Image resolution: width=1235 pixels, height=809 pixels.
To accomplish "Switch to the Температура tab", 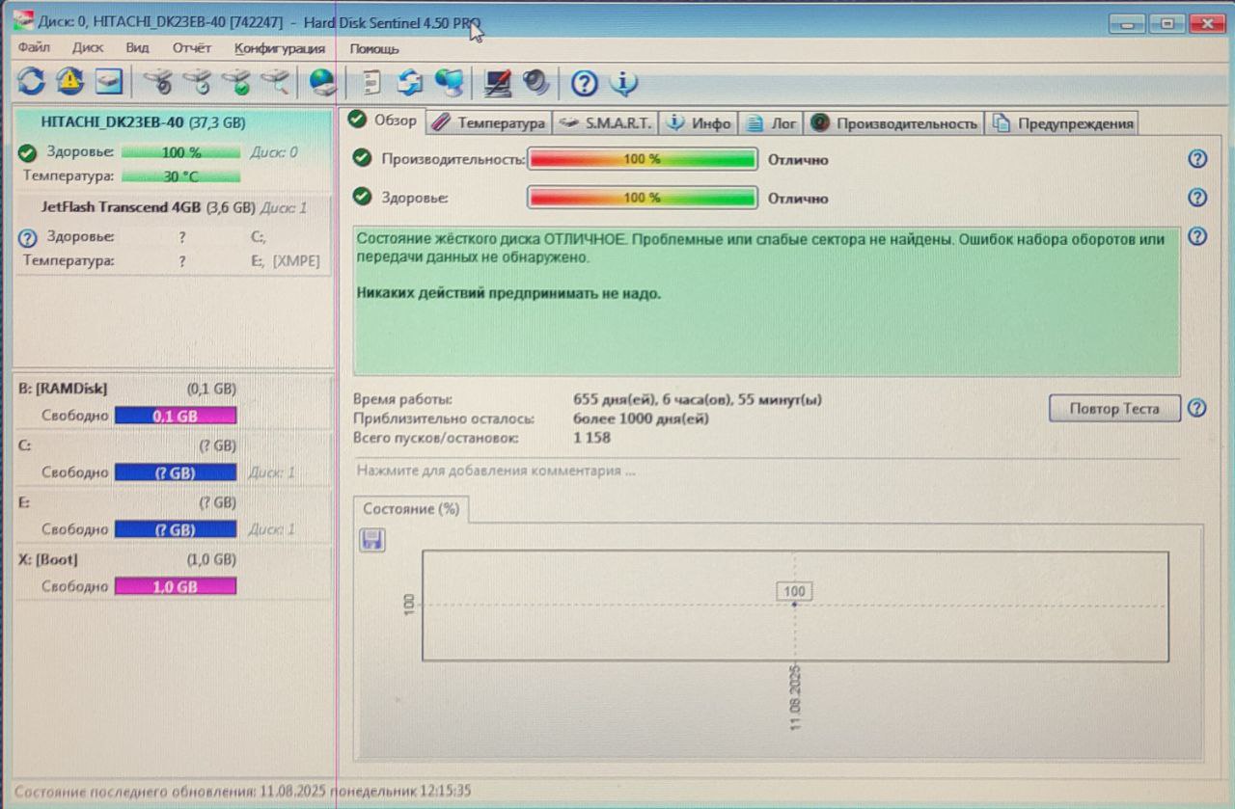I will [x=489, y=122].
